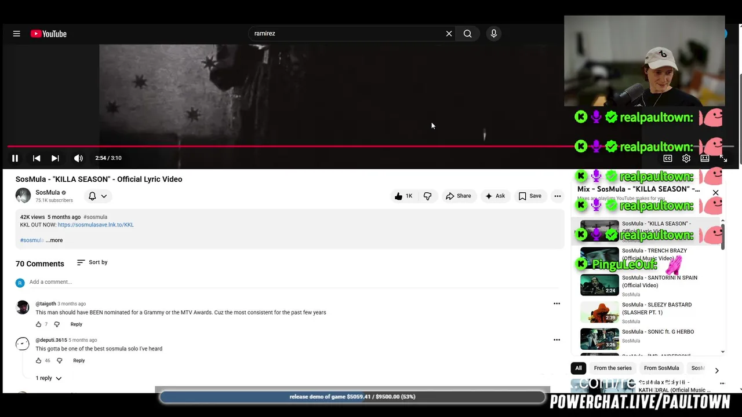
Task: Show more filter chips with right arrow
Action: [716, 370]
